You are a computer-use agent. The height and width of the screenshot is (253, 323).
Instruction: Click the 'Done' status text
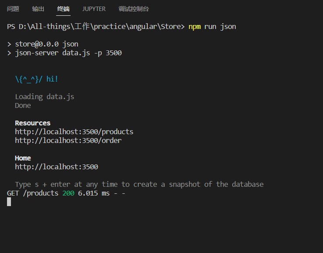pos(23,106)
